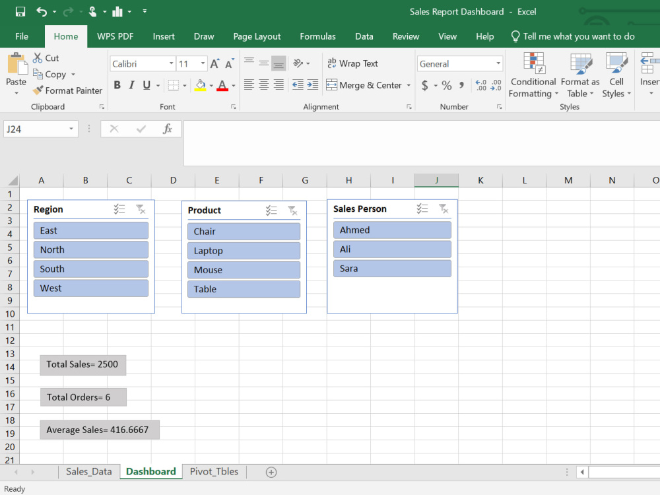Screen dimensions: 660x495
Task: Open the borders dropdown arrow
Action: 185,85
